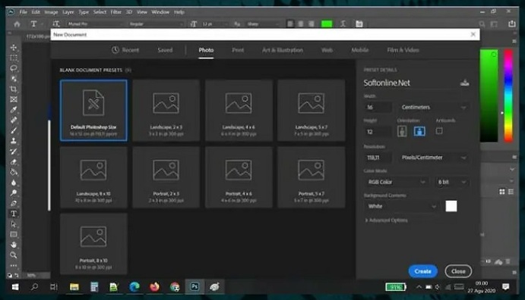Viewport: 525px width, 300px height.
Task: Select the Paint Bucket tool
Action: [14, 172]
